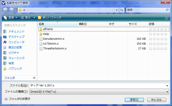Click the 162 KB size cell
The image size is (172, 106).
(x=141, y=39)
